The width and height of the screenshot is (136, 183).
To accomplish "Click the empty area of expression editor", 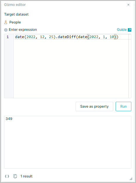I will (71, 69).
